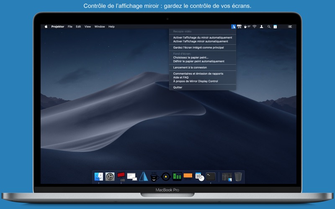Image resolution: width=335 pixels, height=209 pixels.
Task: Launch Finder from the Dock
Action: coord(99,176)
